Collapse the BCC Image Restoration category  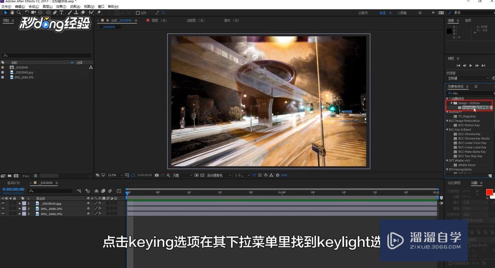447,120
